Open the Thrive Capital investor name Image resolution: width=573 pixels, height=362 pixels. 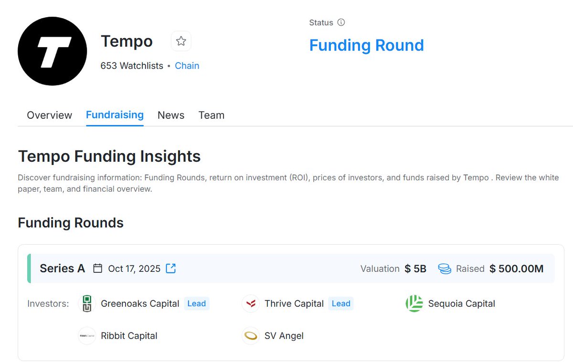(x=294, y=304)
